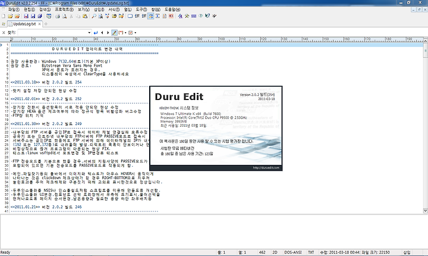Open the find text combo box dropdown

pyautogui.click(x=89, y=33)
